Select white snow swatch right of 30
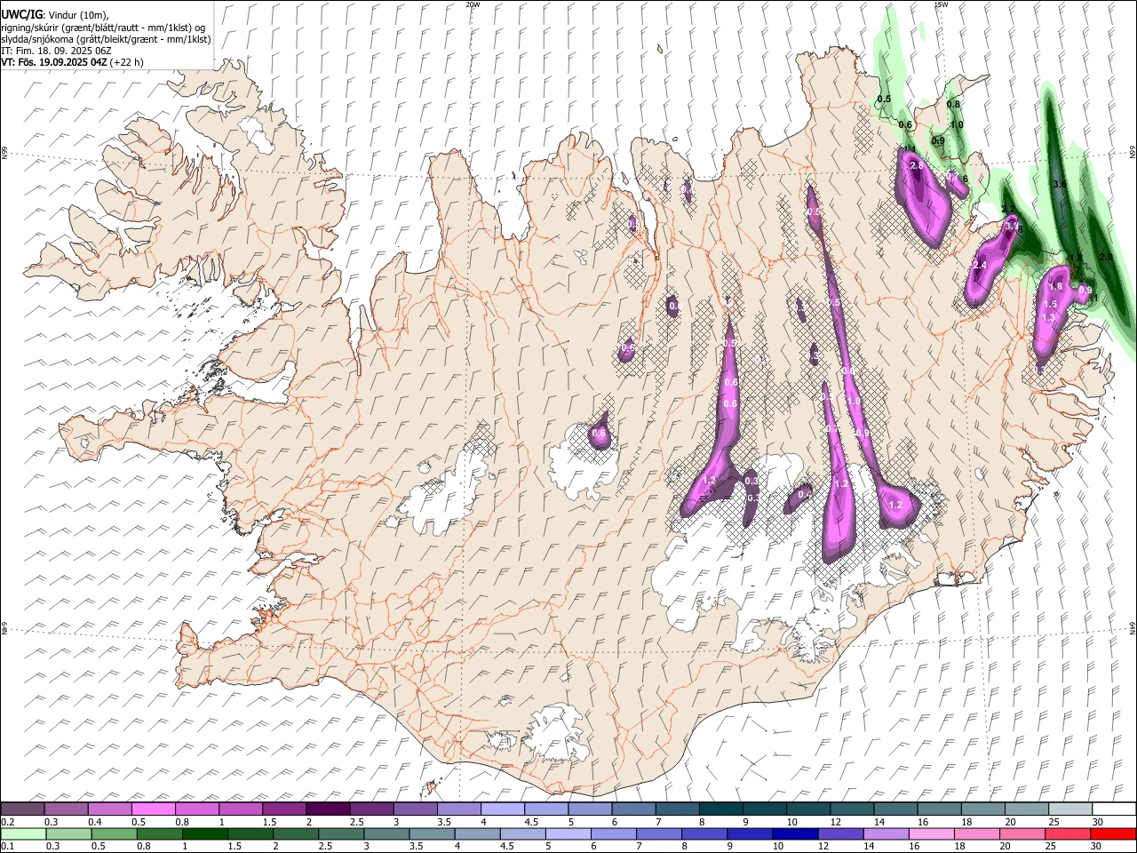1137x853 pixels. pos(1115,809)
